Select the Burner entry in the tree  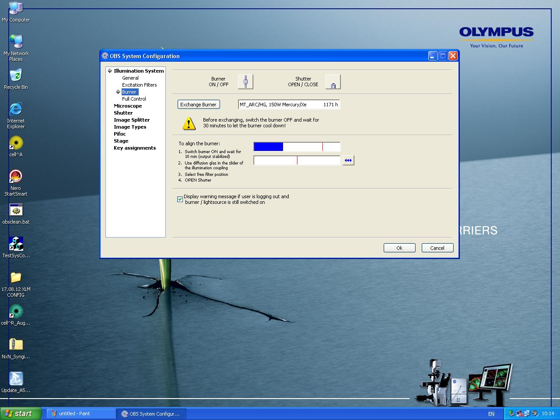pos(129,91)
